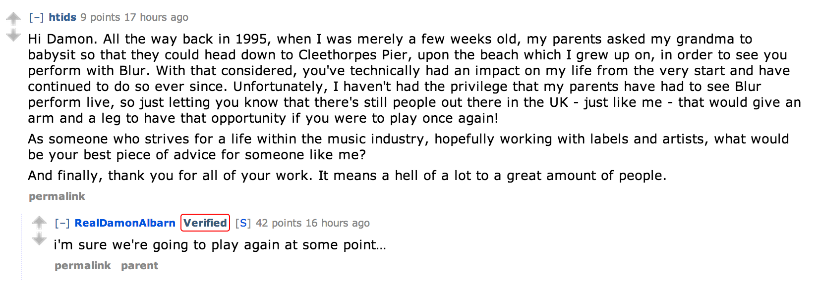Open the RealDamonAlbarn user profile
The width and height of the screenshot is (819, 281).
coord(125,223)
